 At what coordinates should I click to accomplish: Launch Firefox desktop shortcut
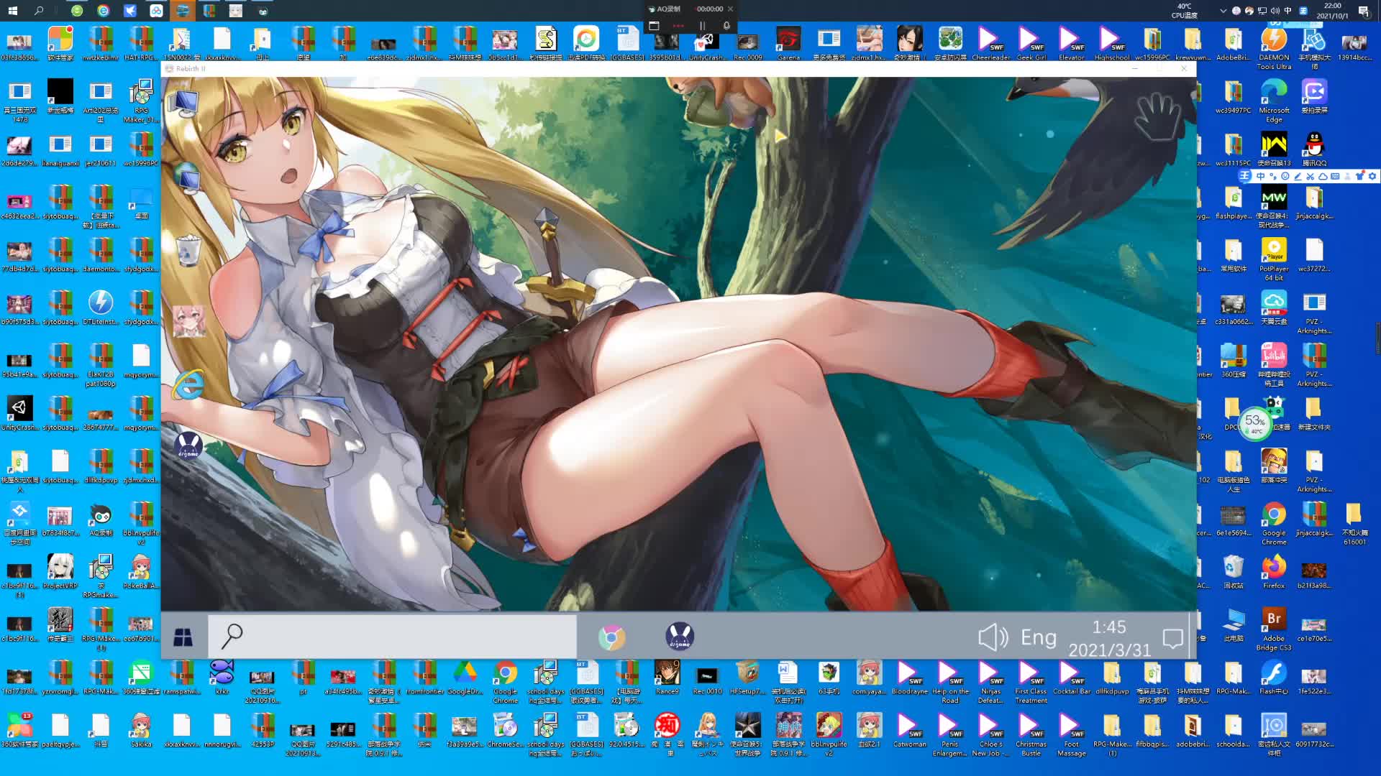pyautogui.click(x=1274, y=571)
